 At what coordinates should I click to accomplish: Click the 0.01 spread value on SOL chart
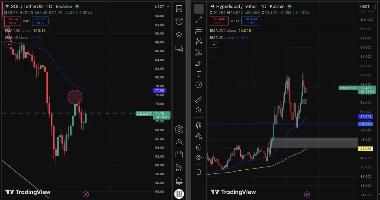click(26, 21)
